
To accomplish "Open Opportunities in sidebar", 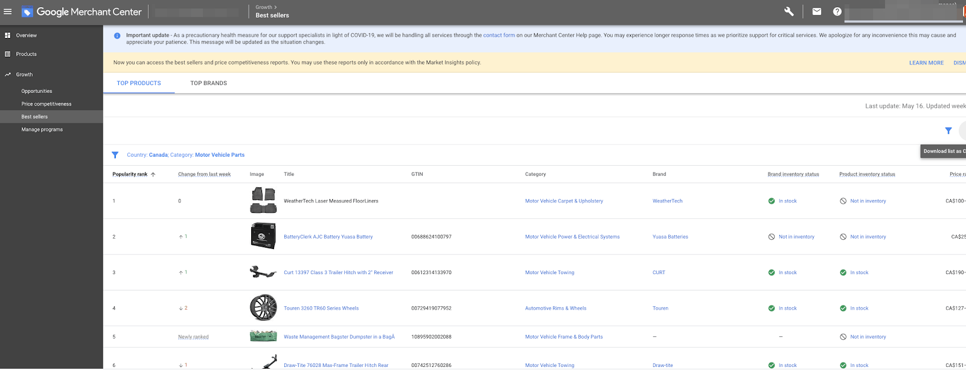I will point(37,92).
